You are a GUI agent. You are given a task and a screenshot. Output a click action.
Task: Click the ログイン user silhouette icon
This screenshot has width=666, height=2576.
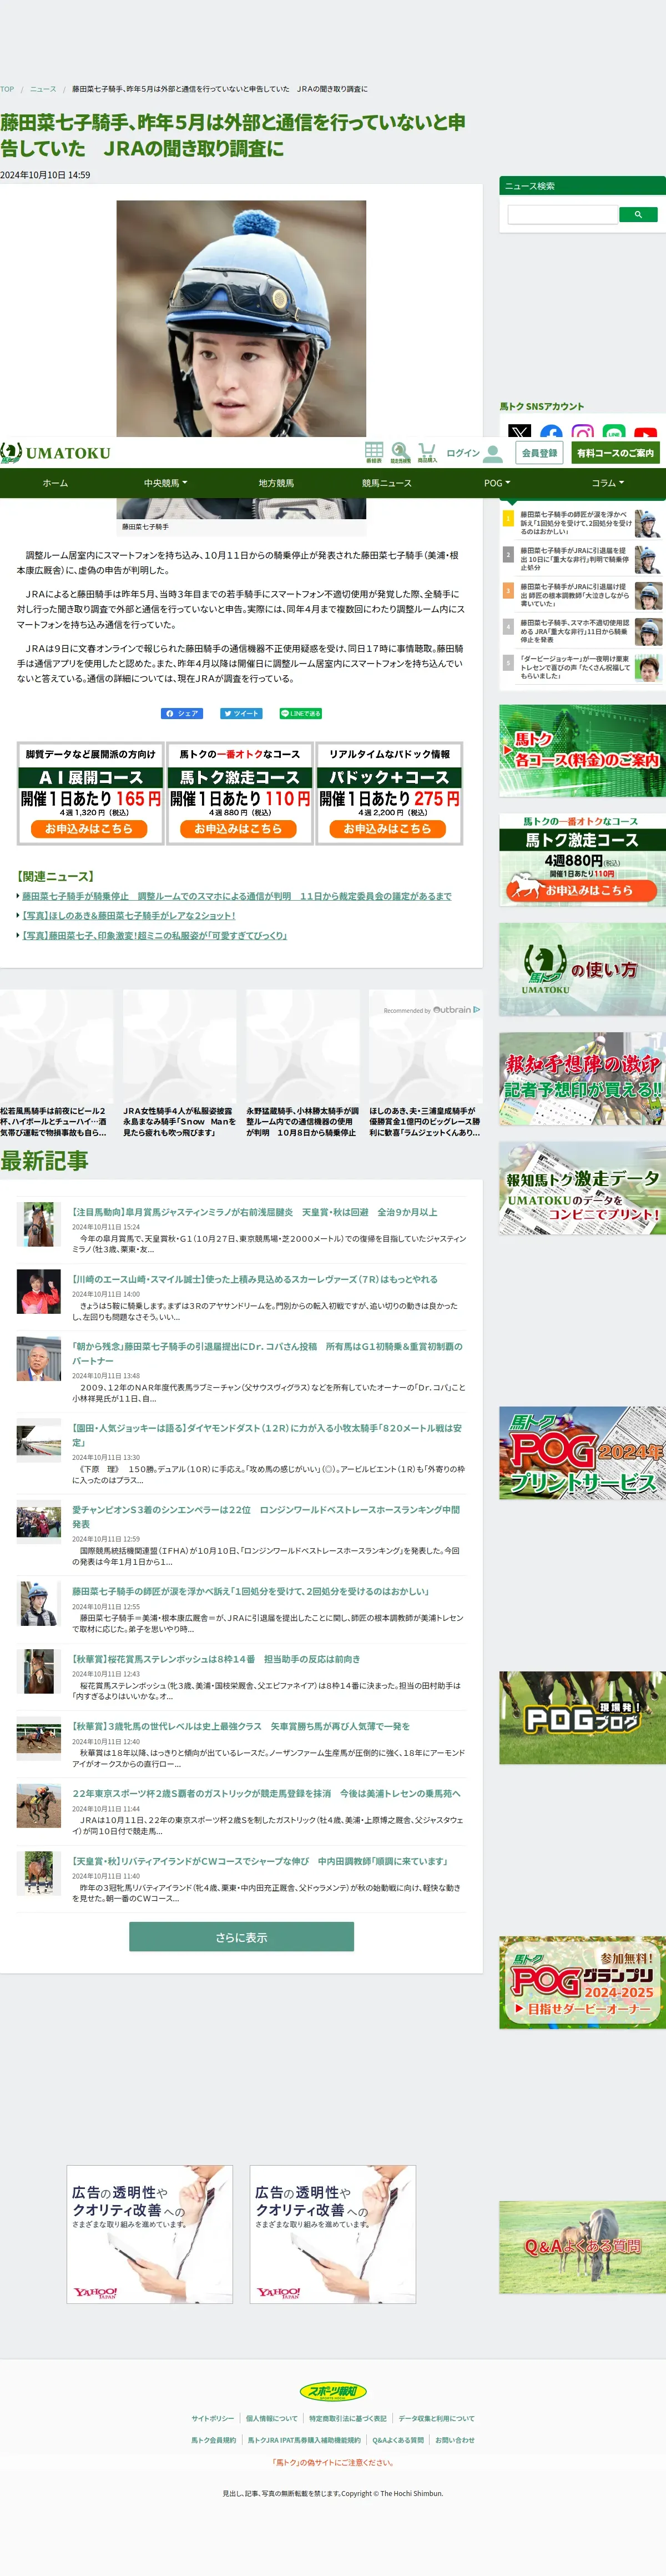coord(493,453)
